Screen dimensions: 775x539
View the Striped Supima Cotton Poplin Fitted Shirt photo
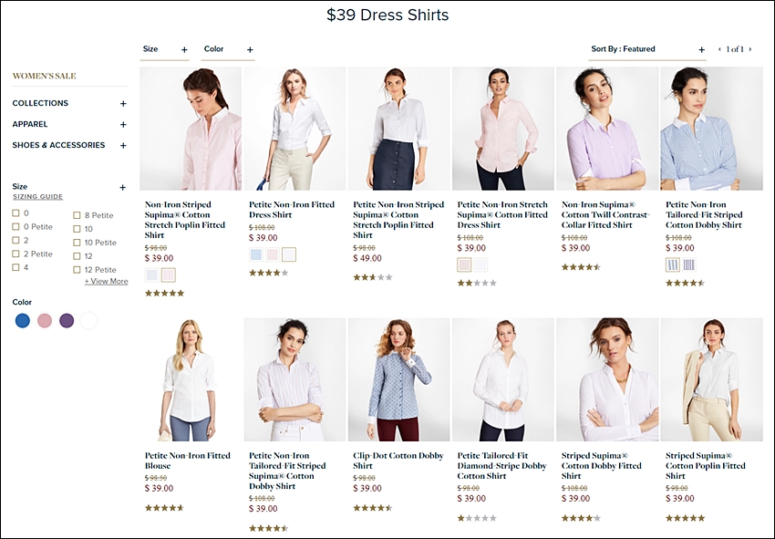(712, 379)
